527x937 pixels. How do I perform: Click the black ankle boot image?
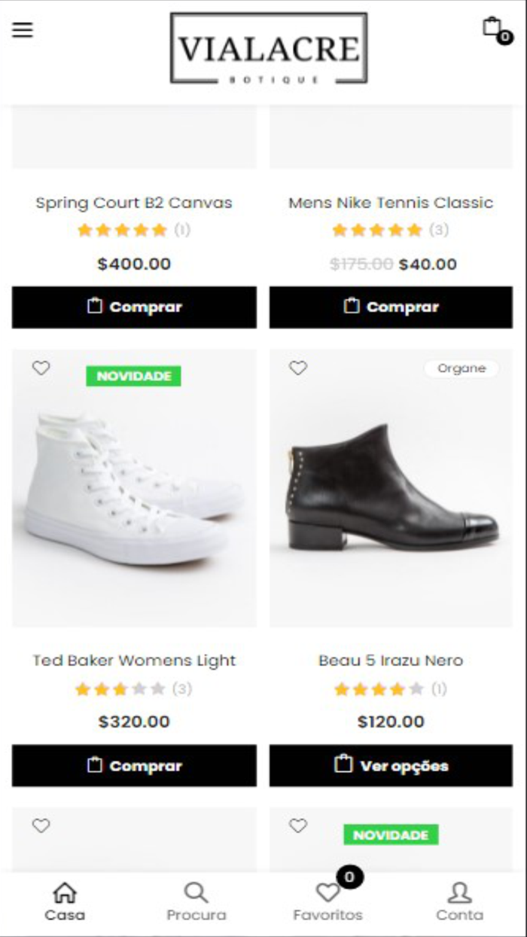[391, 490]
